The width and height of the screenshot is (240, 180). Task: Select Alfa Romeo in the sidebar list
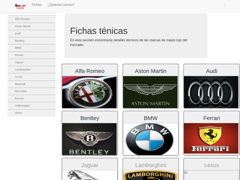[32, 19]
